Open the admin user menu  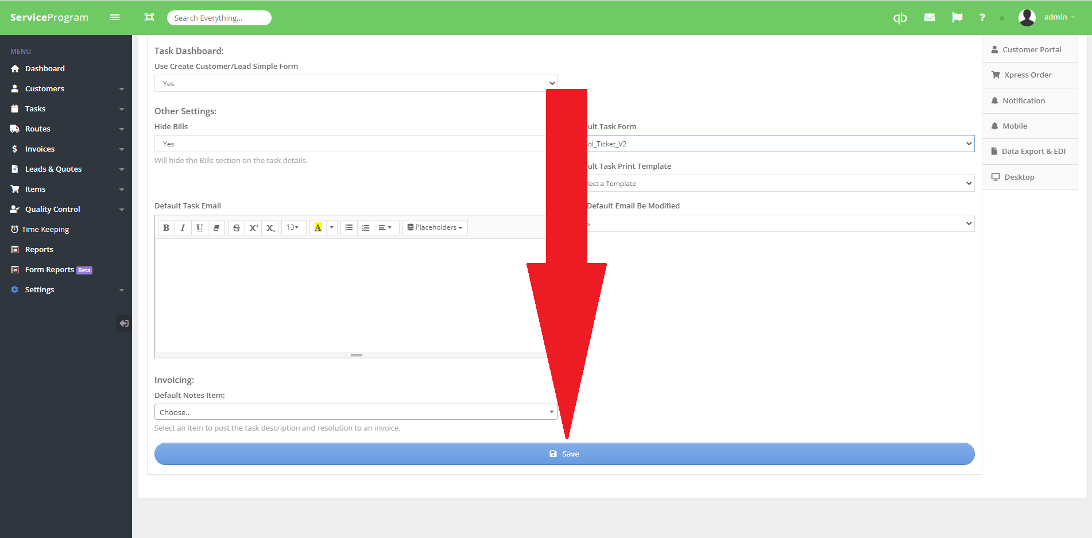point(1047,17)
